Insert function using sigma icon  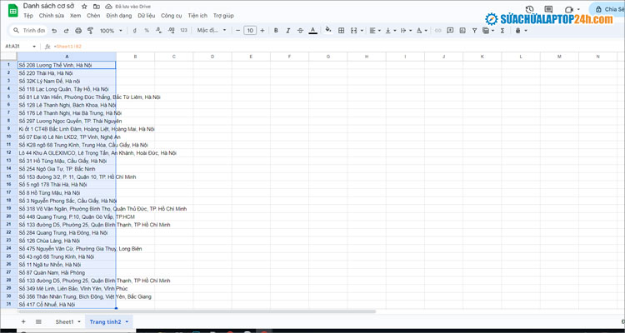click(x=502, y=31)
